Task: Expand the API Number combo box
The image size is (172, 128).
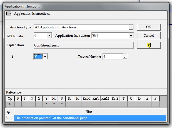Action: pyautogui.click(x=49, y=36)
